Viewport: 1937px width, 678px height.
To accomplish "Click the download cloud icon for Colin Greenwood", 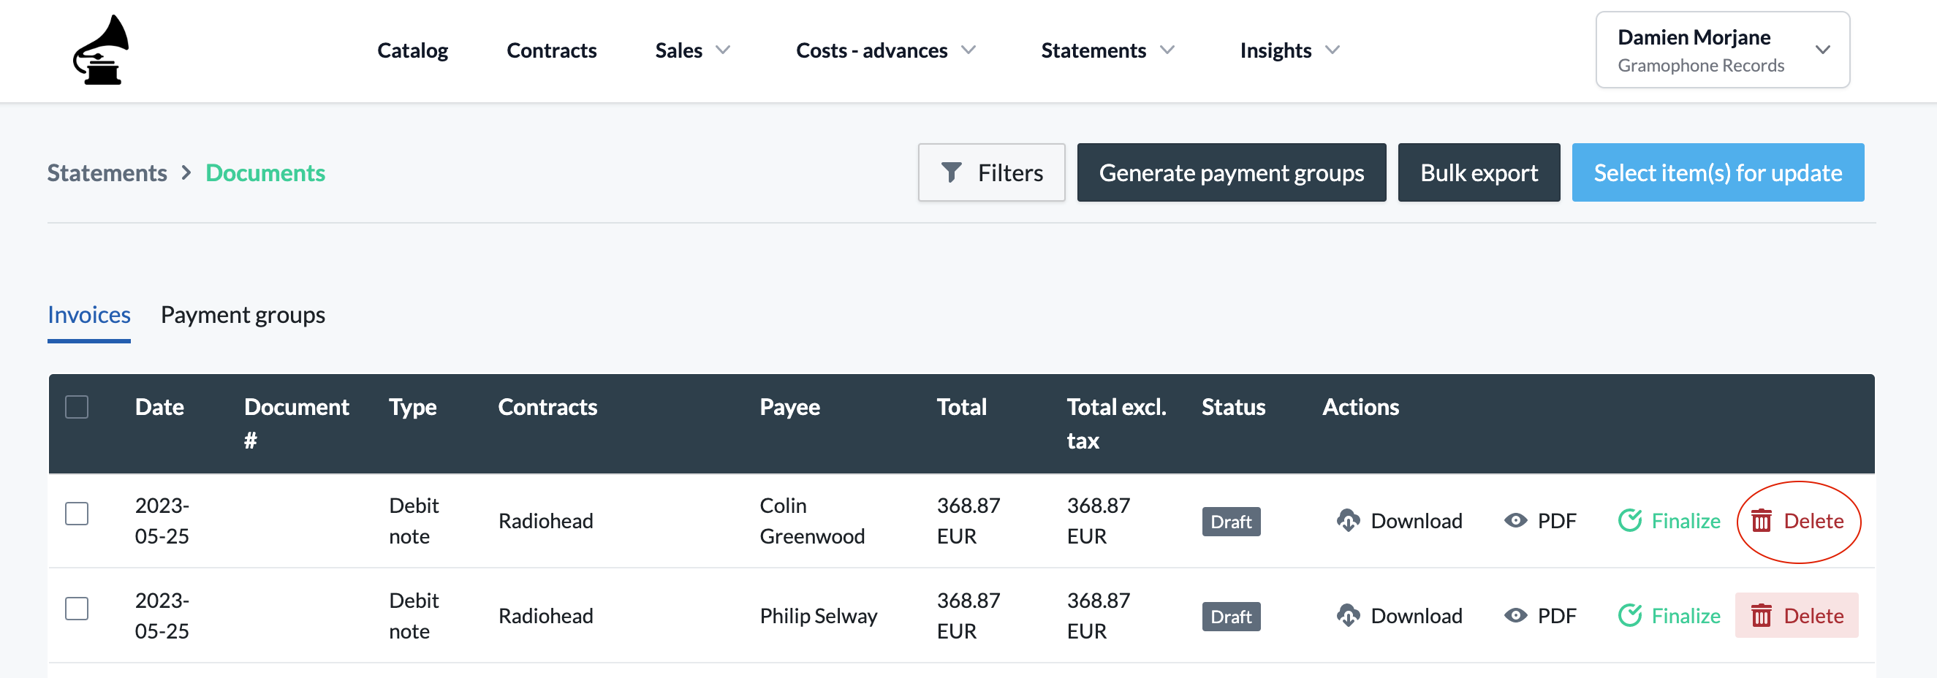I will point(1347,520).
